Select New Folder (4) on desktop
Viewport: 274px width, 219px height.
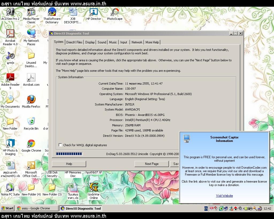click(x=31, y=190)
